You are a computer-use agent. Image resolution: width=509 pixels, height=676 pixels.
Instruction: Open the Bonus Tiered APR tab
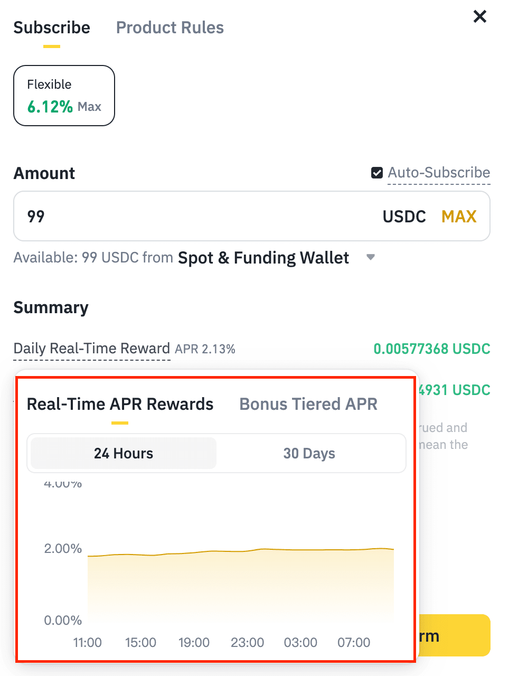point(308,404)
